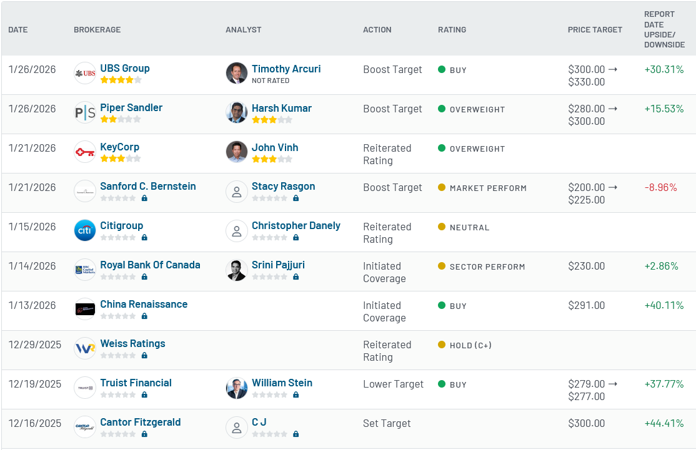The image size is (696, 450).
Task: Click lock icon under Weiss Ratings
Action: (x=144, y=356)
